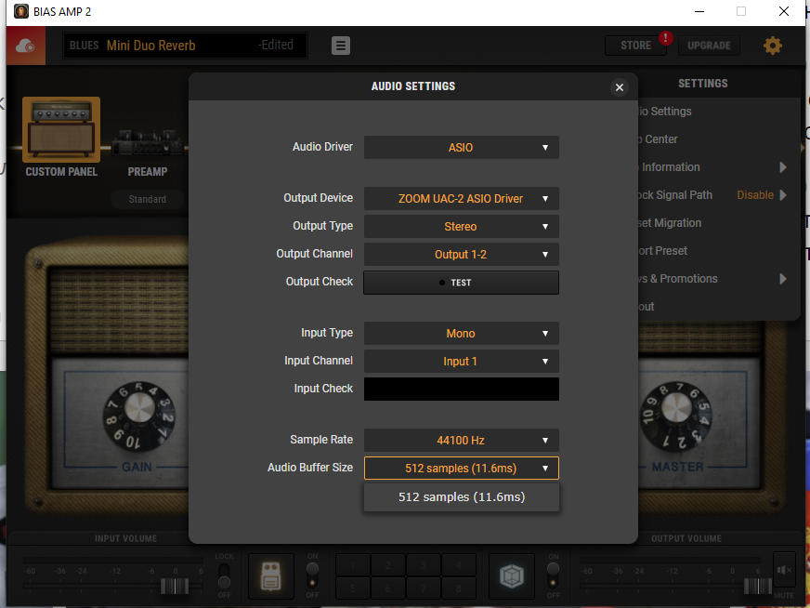810x608 pixels.
Task: Click the pedal icon in the bottom bar
Action: click(271, 576)
